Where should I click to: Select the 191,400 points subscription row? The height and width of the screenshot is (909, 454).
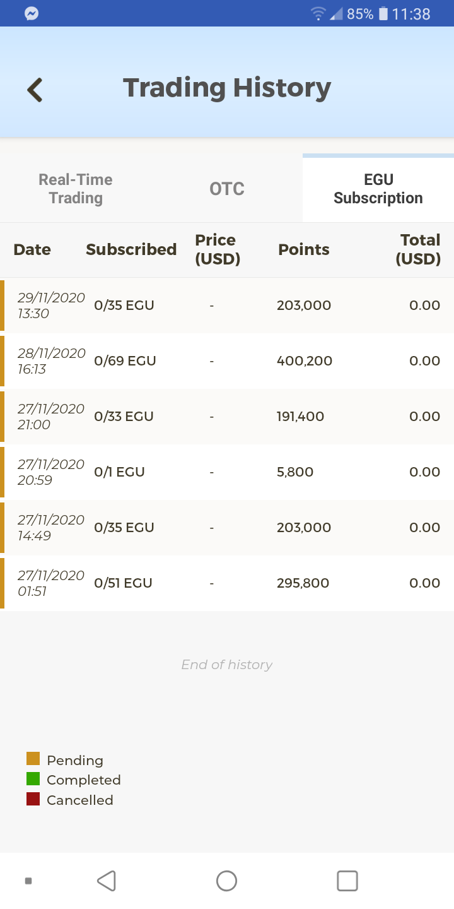click(227, 417)
